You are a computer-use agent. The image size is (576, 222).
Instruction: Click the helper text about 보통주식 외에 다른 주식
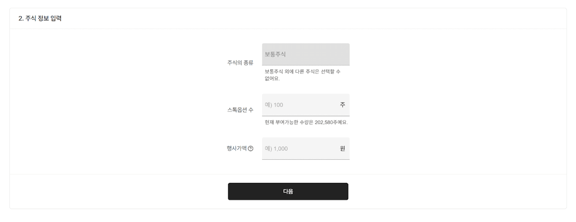coord(302,75)
